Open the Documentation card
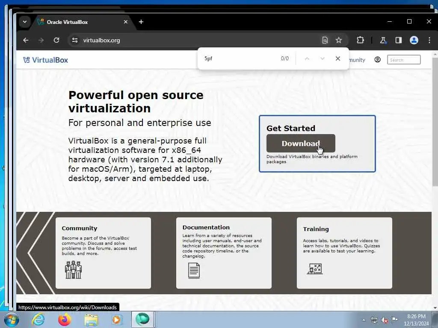 pyautogui.click(x=224, y=253)
